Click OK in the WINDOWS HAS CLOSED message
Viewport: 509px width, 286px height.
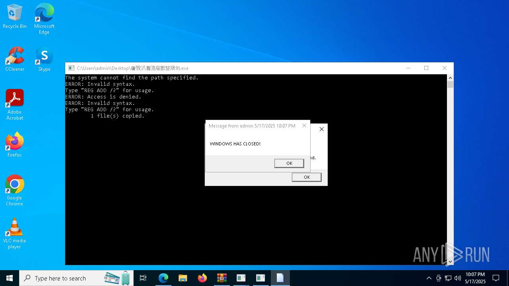tap(289, 163)
